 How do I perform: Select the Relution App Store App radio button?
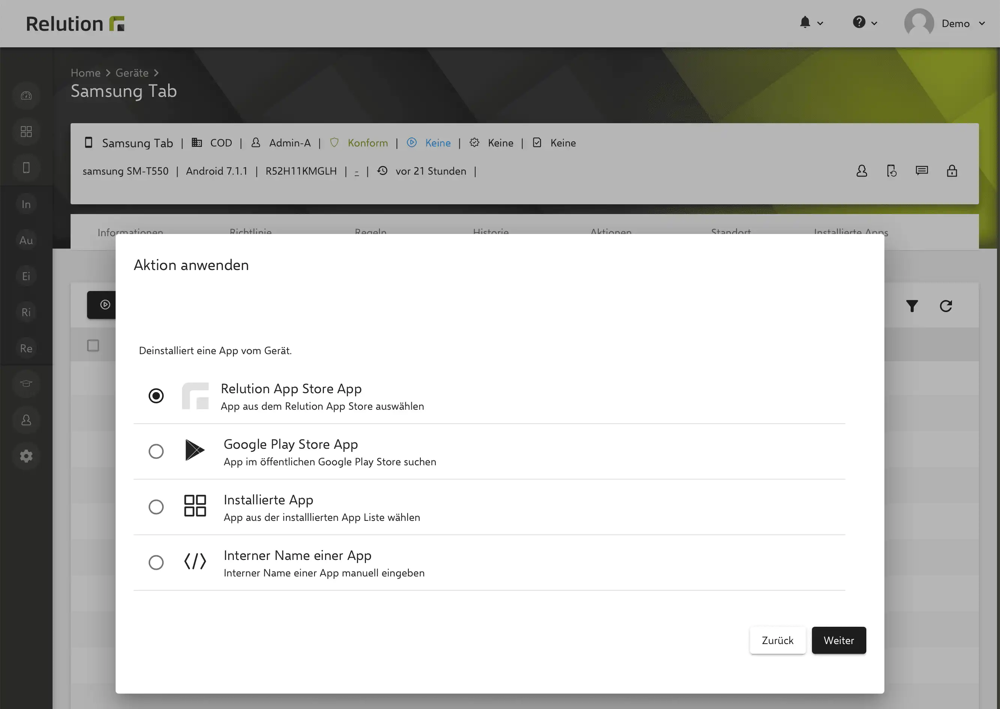(x=156, y=395)
